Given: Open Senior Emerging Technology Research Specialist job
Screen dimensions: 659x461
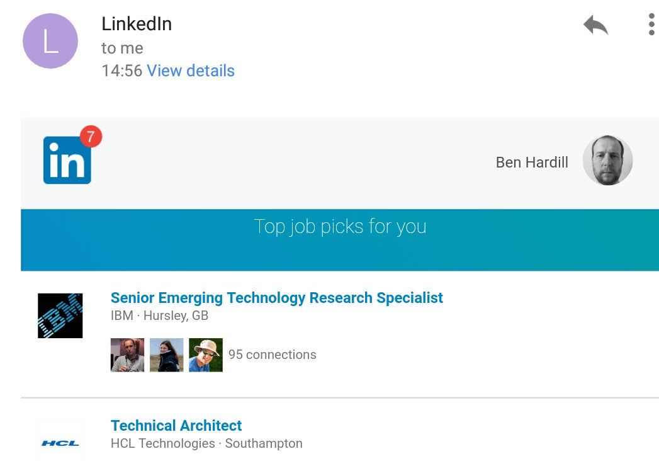Looking at the screenshot, I should point(277,298).
